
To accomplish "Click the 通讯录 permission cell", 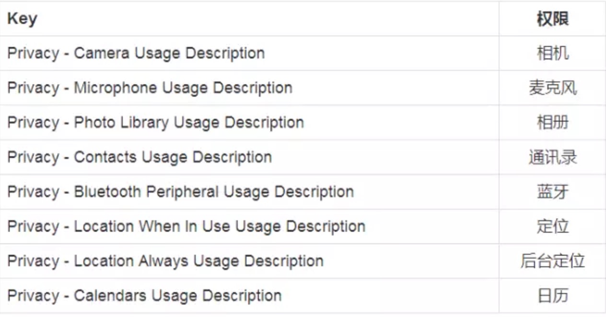I will pyautogui.click(x=552, y=157).
